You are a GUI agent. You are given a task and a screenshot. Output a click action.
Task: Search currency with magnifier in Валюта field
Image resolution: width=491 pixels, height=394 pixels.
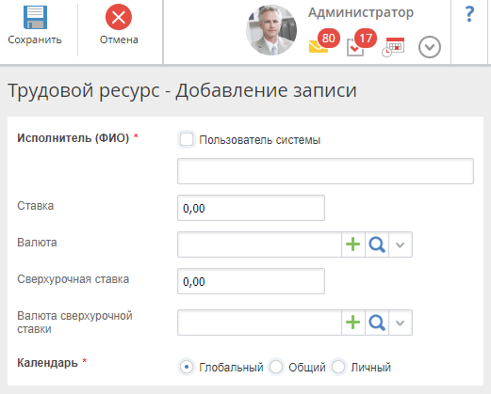click(x=377, y=244)
